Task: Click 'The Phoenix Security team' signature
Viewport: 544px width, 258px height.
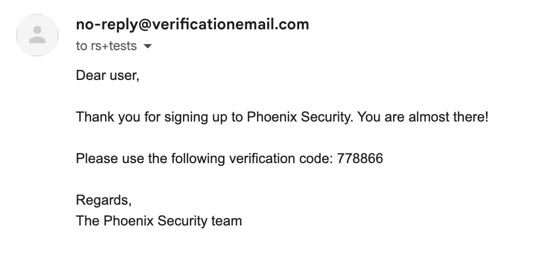Action: tap(159, 220)
